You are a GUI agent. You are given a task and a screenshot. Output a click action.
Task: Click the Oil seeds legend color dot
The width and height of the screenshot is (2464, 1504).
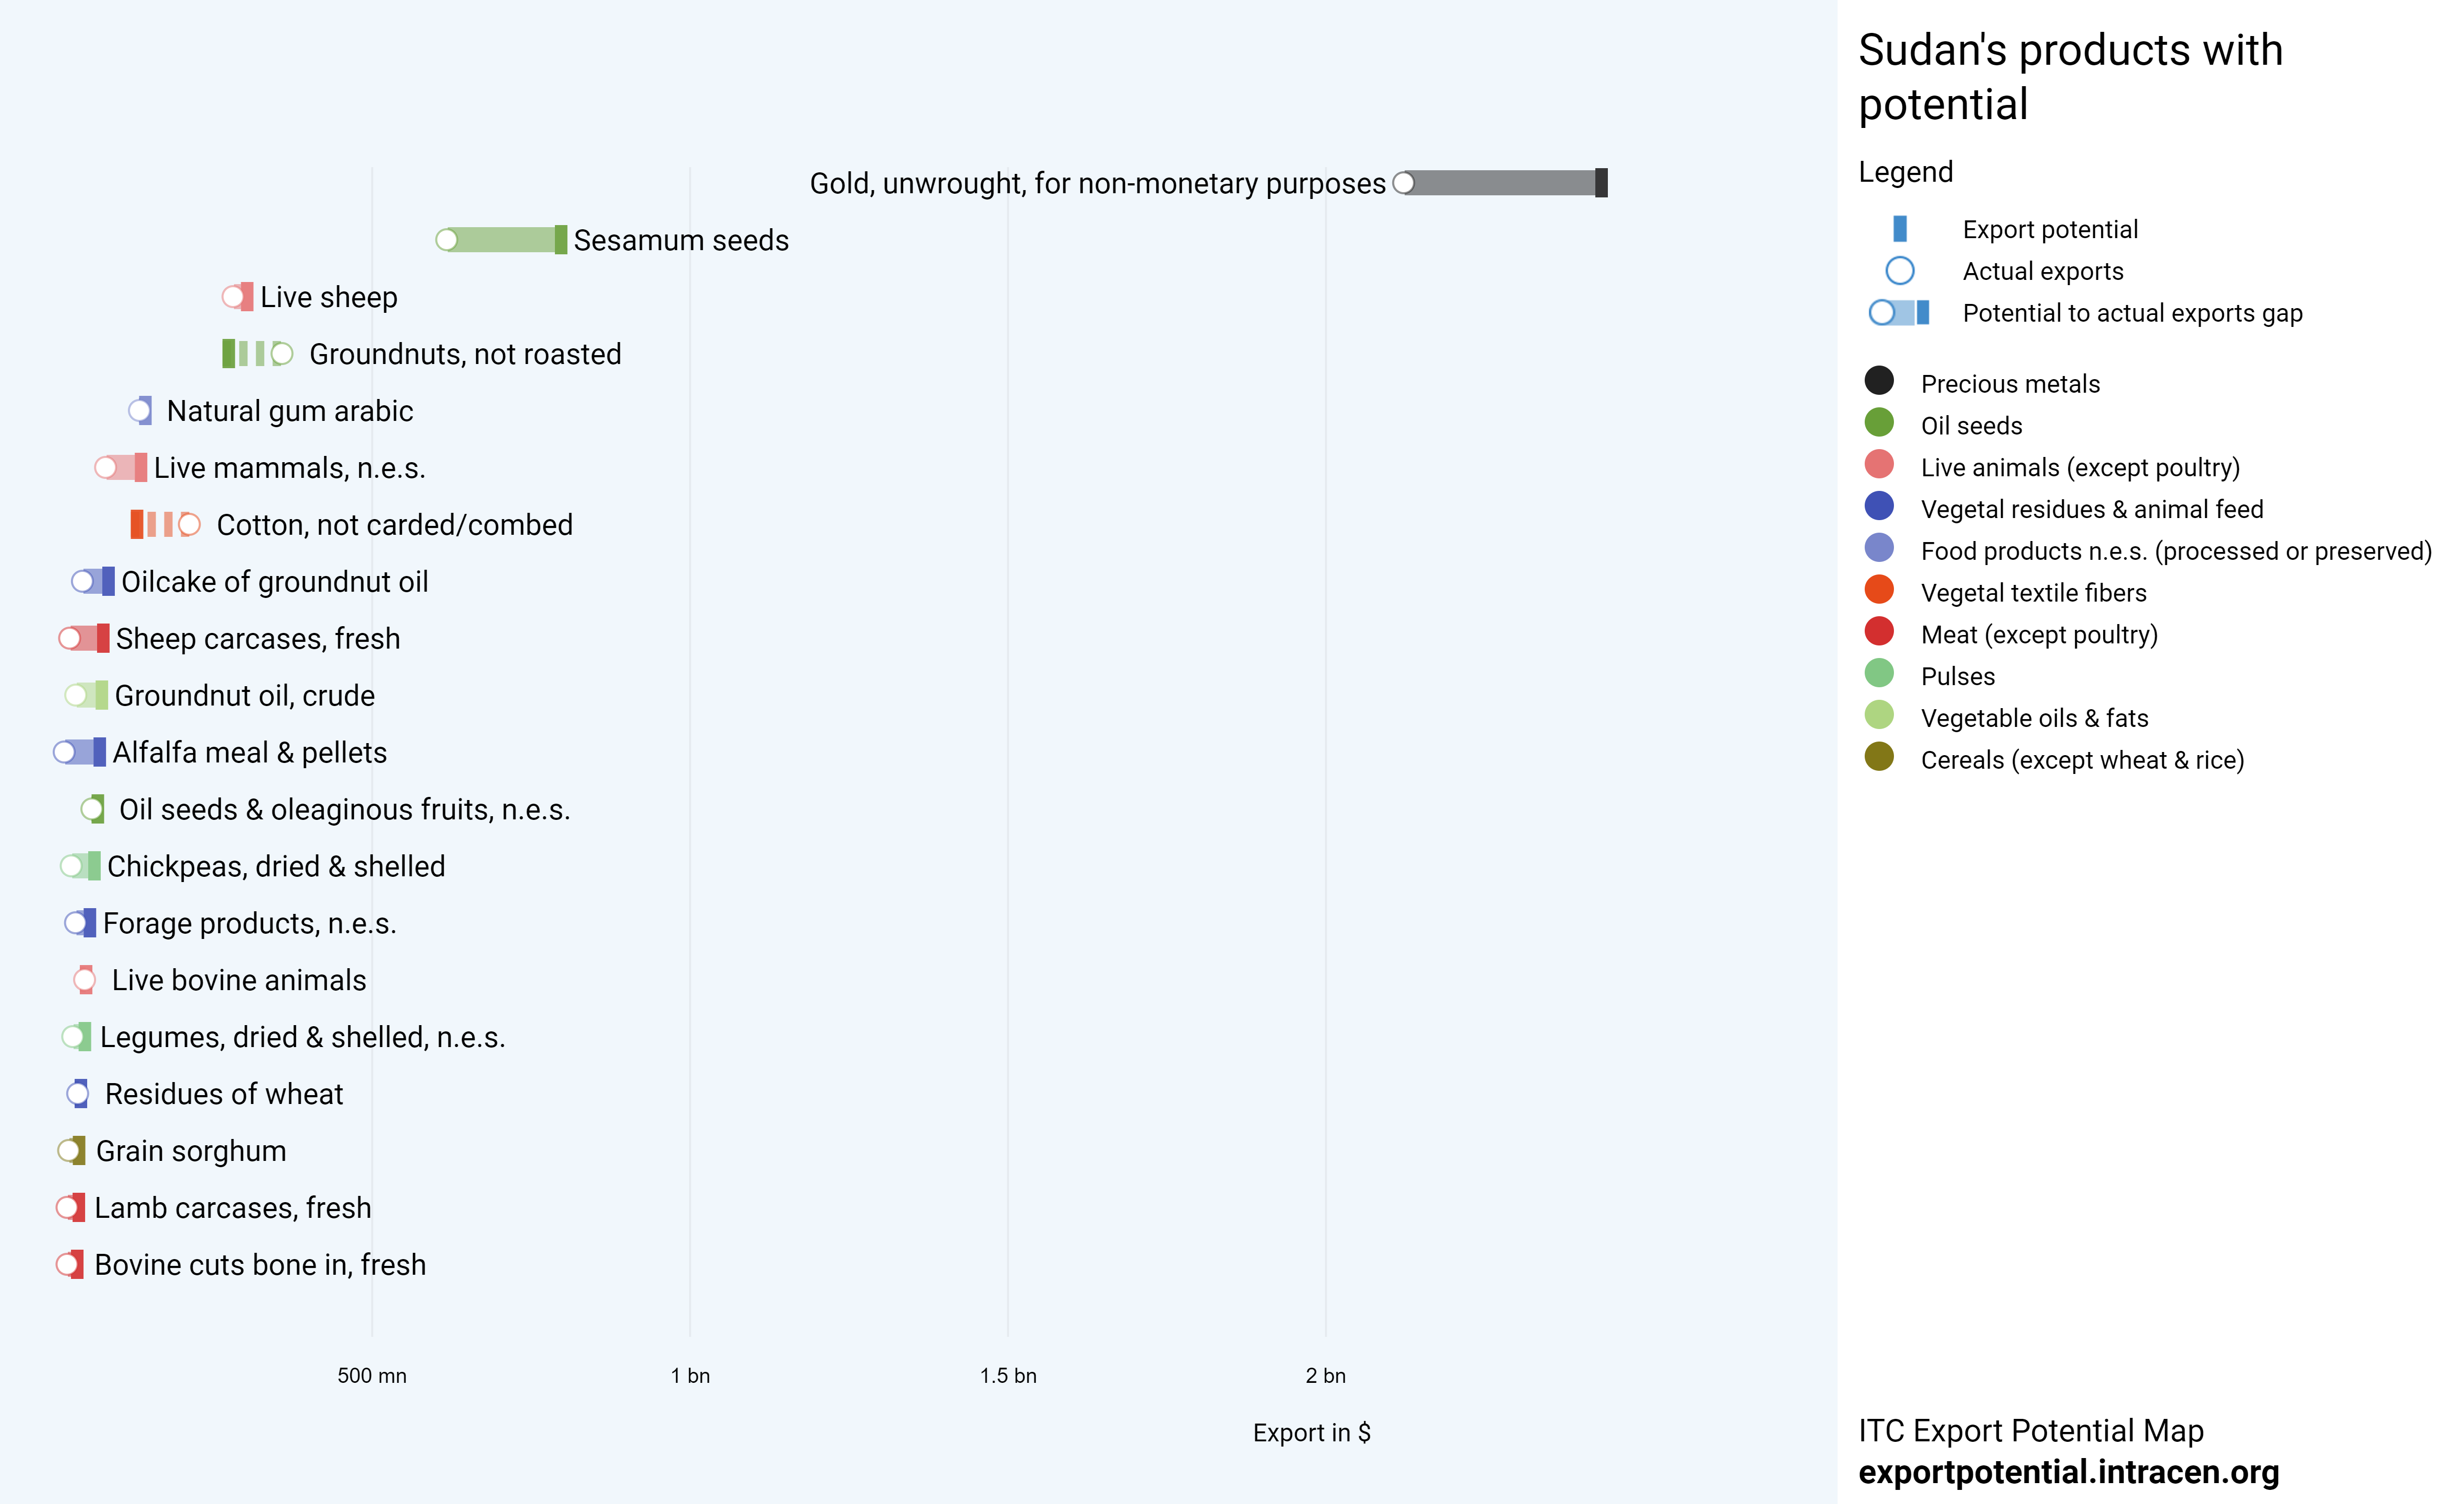(1879, 422)
